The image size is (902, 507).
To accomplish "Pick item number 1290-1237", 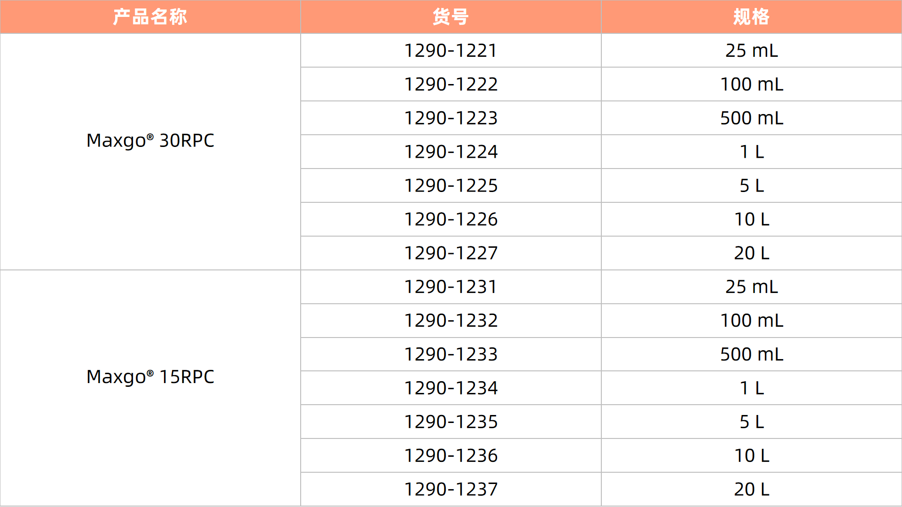I will (x=451, y=490).
